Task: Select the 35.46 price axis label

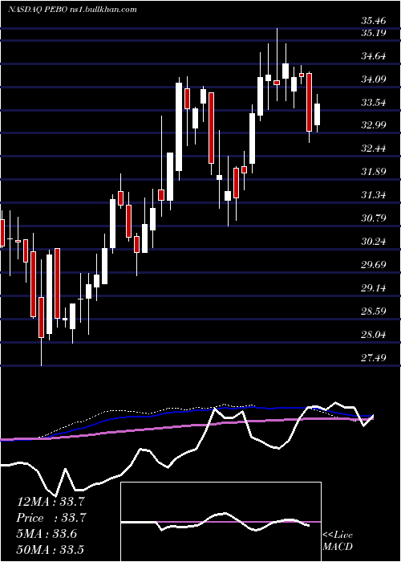Action: [x=374, y=20]
